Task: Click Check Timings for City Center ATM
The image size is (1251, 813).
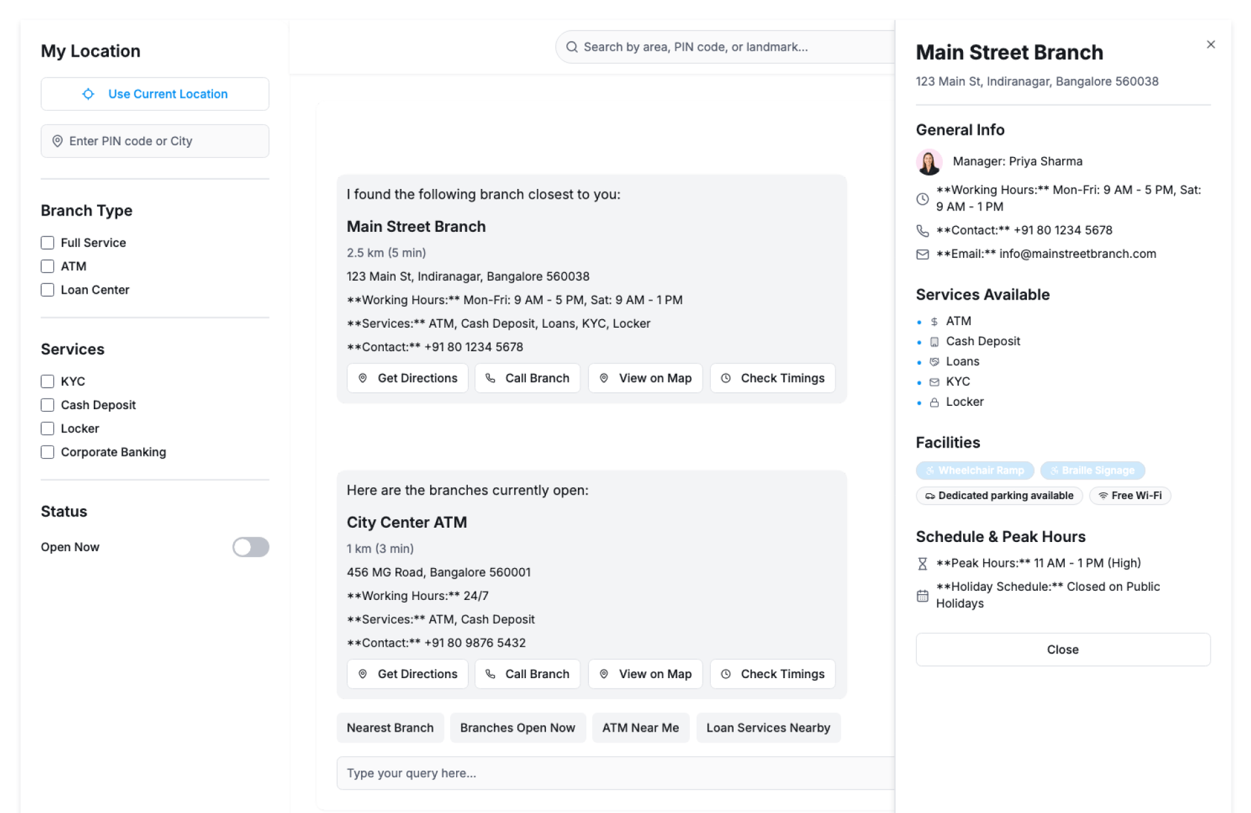Action: click(772, 674)
